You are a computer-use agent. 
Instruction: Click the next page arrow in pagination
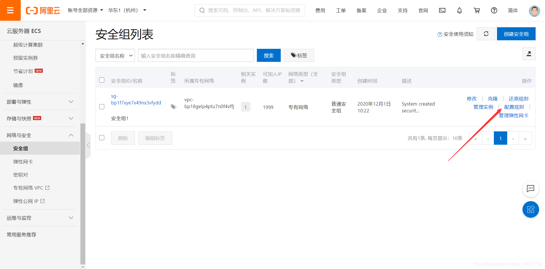click(513, 138)
